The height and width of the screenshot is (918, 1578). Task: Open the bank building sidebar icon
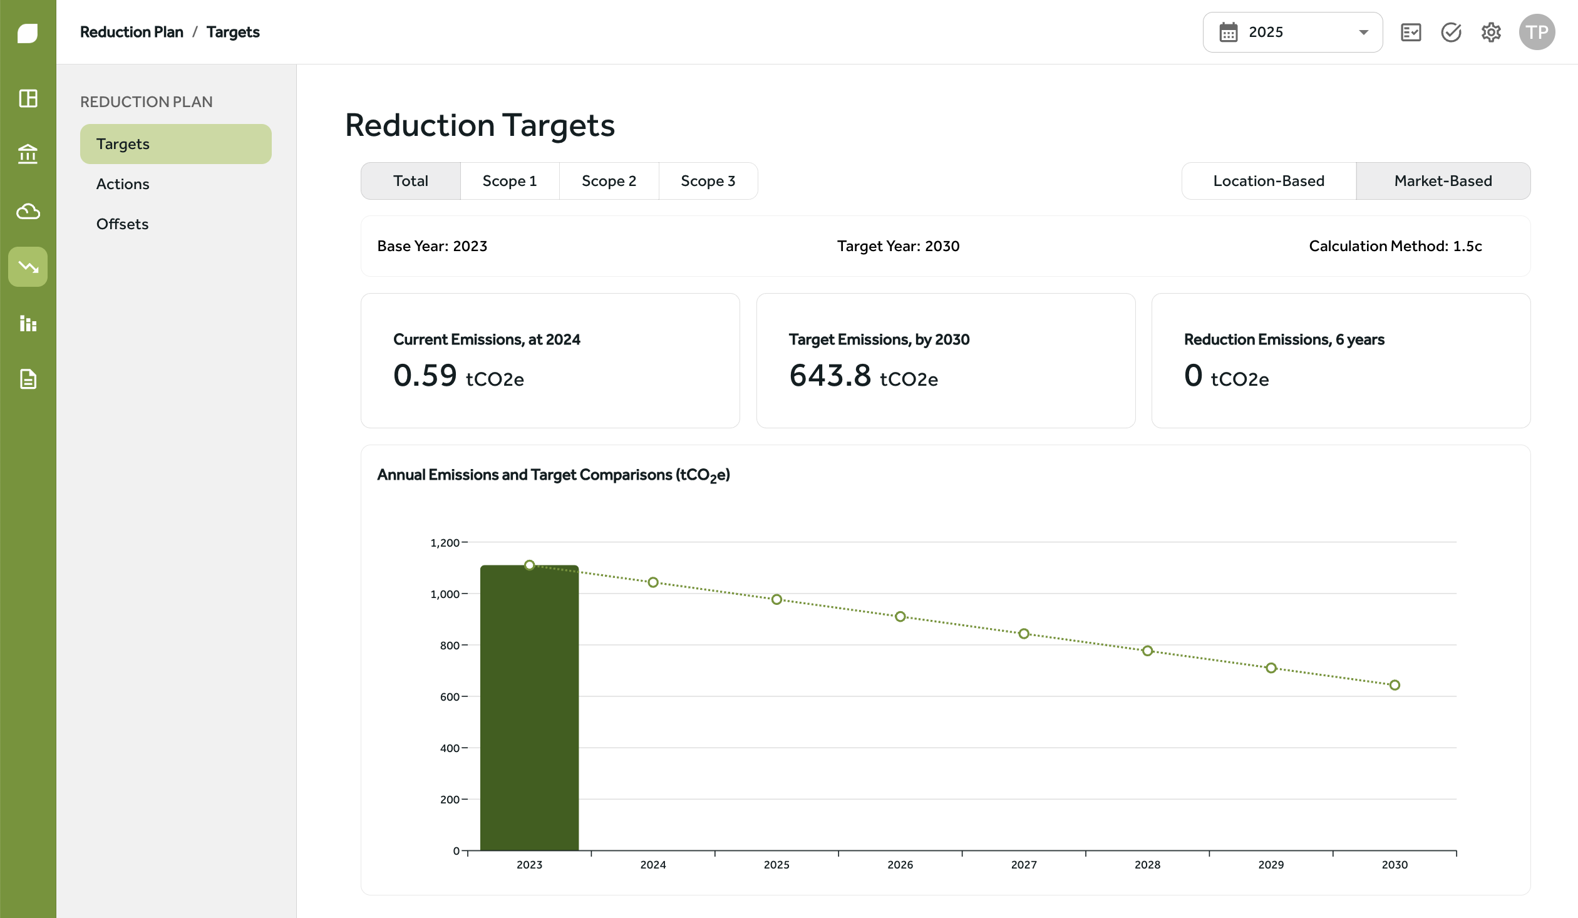pos(28,153)
